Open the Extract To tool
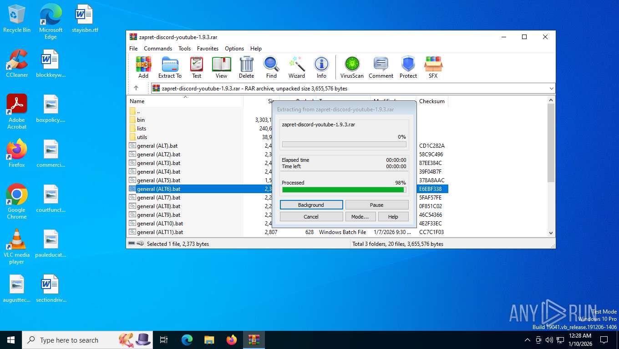Screen dimensions: 619x349 click(x=170, y=67)
